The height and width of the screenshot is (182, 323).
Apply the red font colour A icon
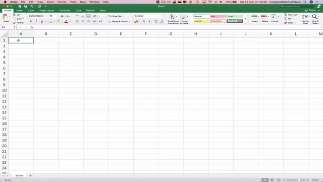pos(66,21)
